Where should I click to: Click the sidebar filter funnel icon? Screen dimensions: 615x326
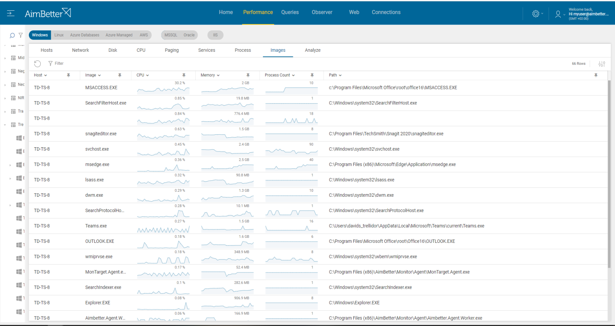21,35
